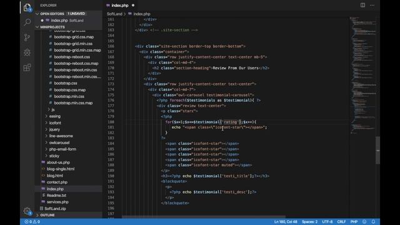Open the Run and Debug view
Image resolution: width=400 pixels, height=225 pixels.
27,52
